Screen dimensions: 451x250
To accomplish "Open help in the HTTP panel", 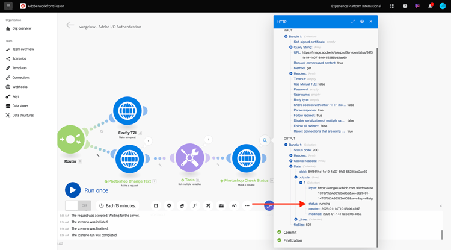I will click(362, 22).
